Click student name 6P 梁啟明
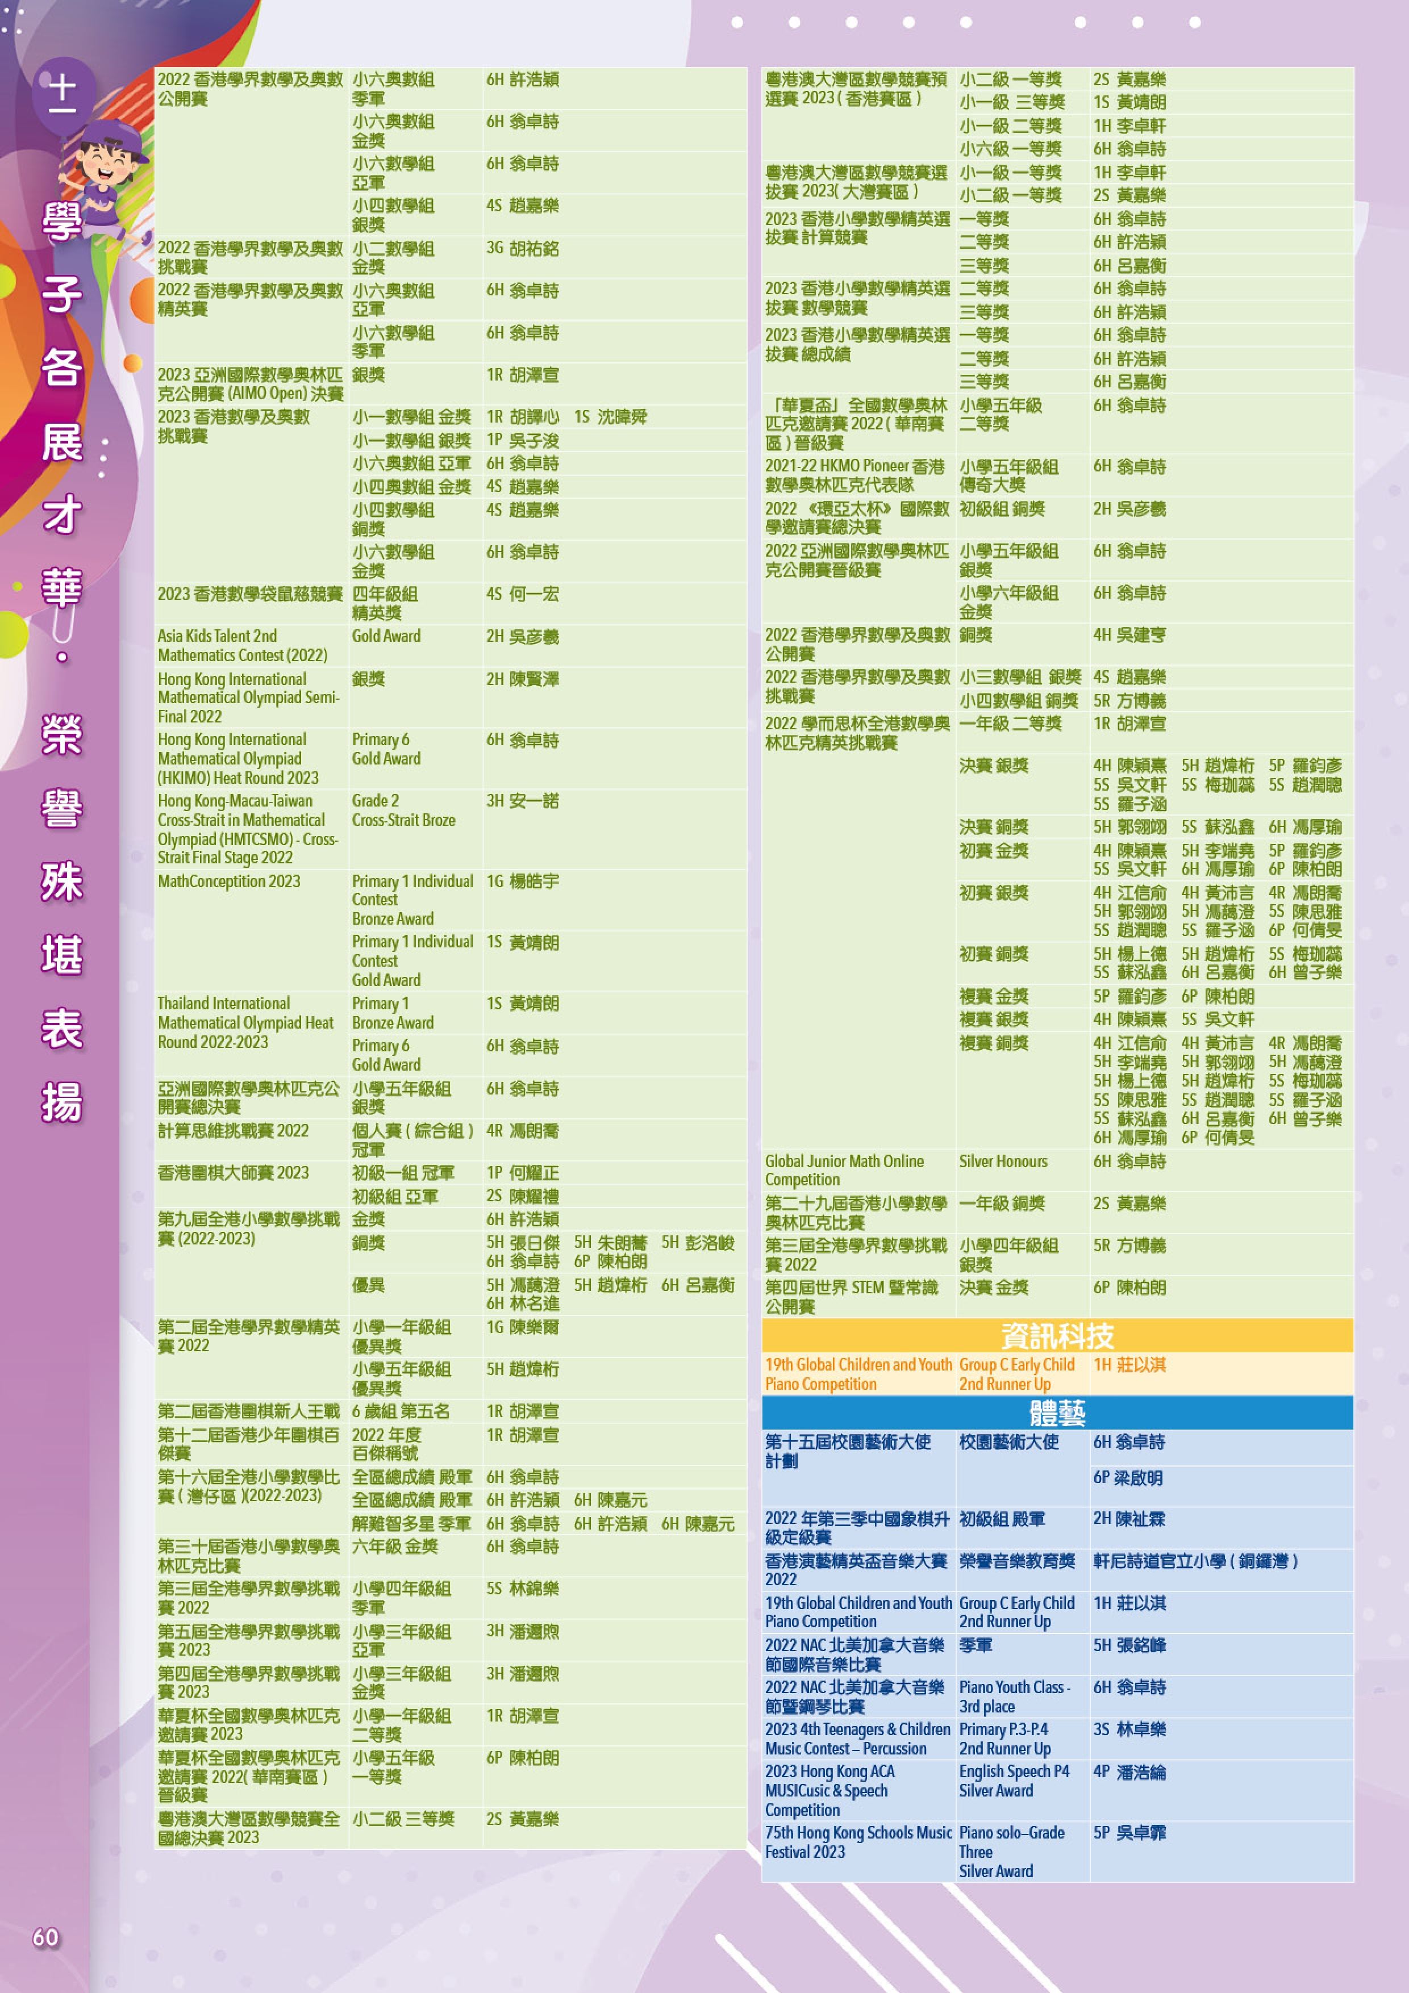Viewport: 1409px width, 1993px height. 1128,1478
